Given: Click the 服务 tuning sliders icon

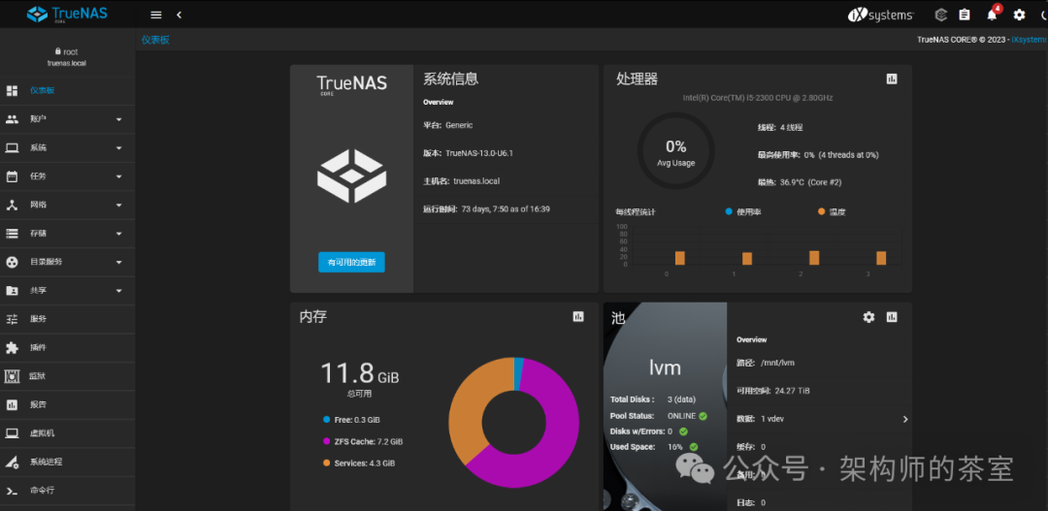Looking at the screenshot, I should [12, 319].
